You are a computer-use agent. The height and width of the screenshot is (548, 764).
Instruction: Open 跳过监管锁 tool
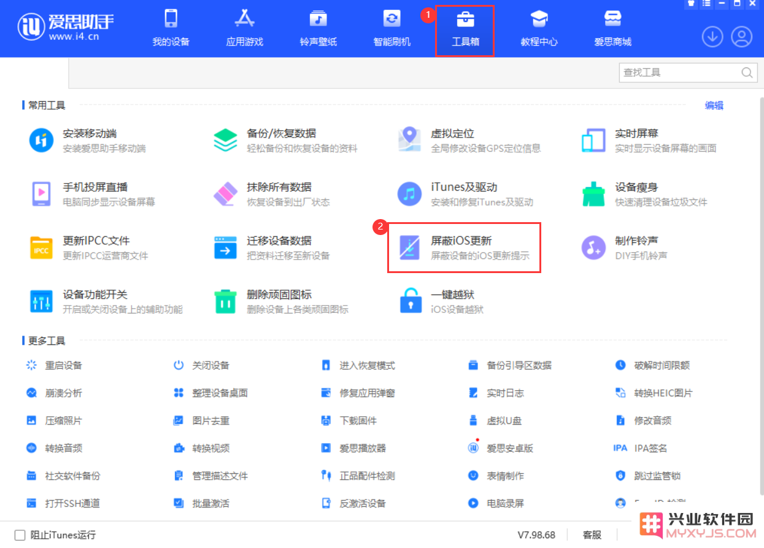coord(648,476)
